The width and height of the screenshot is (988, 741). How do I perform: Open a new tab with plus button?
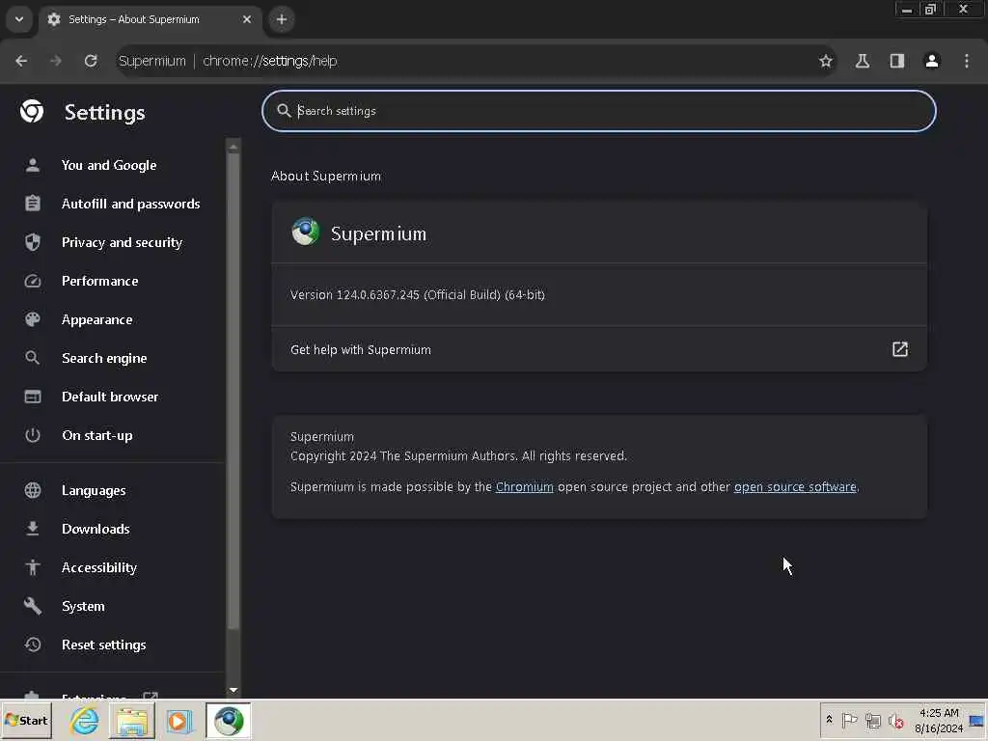coord(282,19)
